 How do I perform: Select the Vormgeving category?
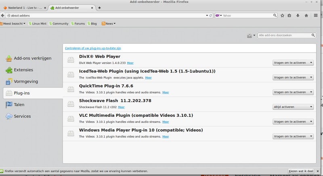(33, 81)
